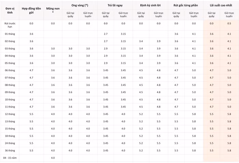
Task: Click the 0.5 value in Rút trước hạn row
Action: coord(229,23)
